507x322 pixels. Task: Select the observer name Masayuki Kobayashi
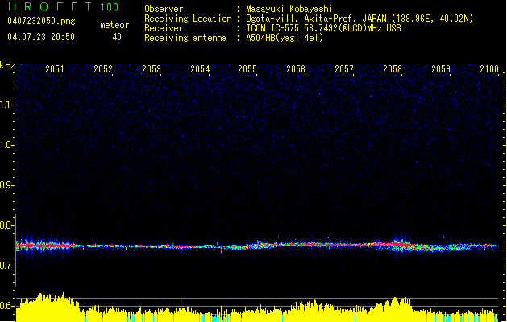(x=289, y=9)
